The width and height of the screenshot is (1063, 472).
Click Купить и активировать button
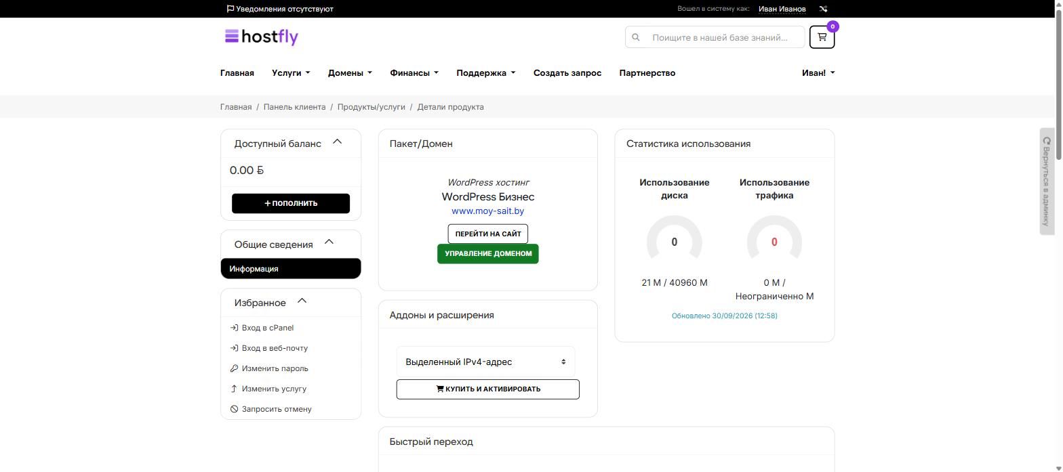[x=488, y=389]
